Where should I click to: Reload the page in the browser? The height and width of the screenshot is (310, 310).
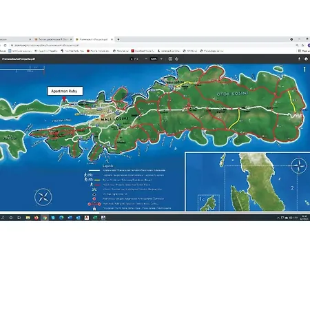[5, 45]
